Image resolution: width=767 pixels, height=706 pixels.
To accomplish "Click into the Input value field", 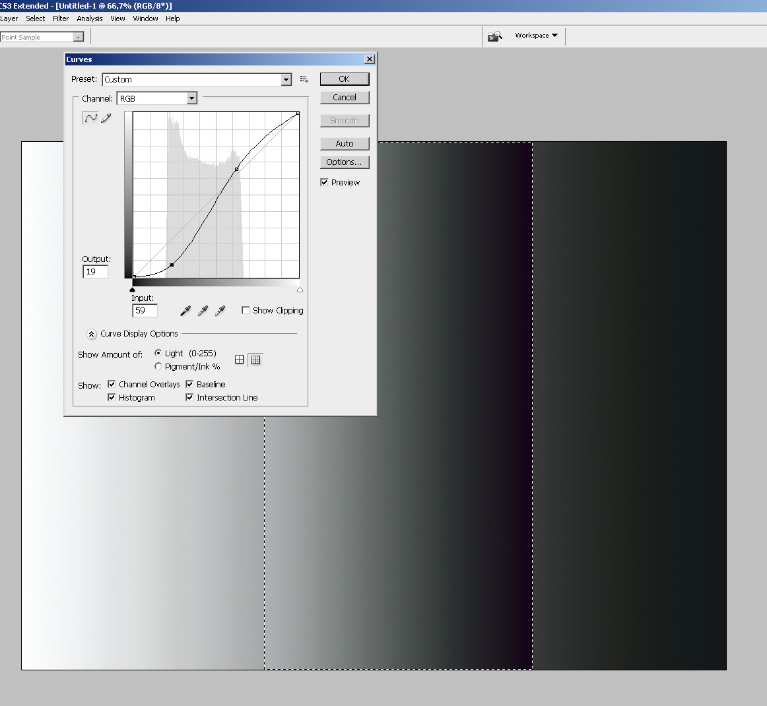I will (145, 311).
